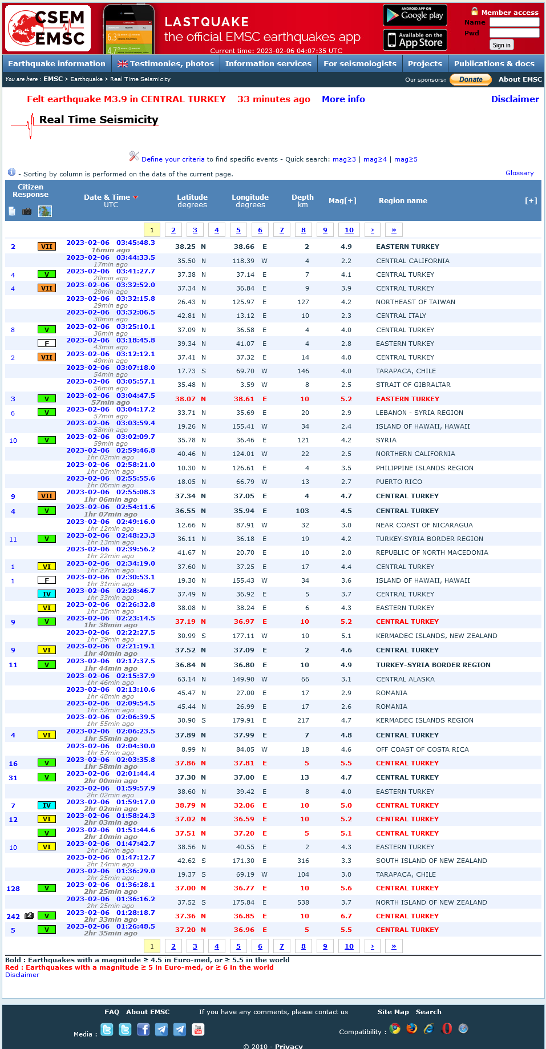Click the Name input field
The height and width of the screenshot is (1049, 546).
514,22
